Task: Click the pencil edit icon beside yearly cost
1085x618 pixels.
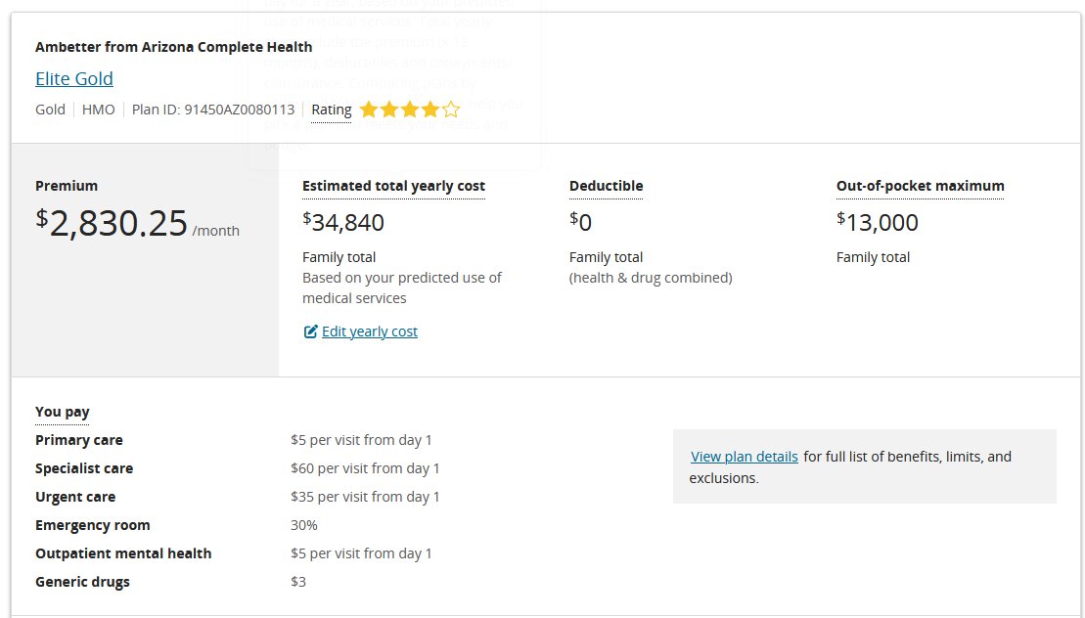Action: [x=311, y=331]
